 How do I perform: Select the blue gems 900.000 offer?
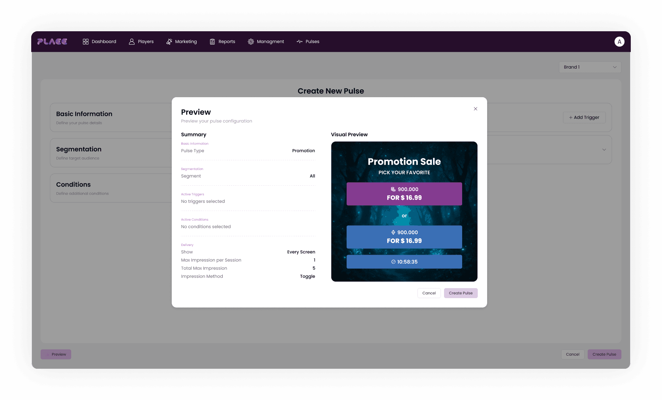coord(404,237)
